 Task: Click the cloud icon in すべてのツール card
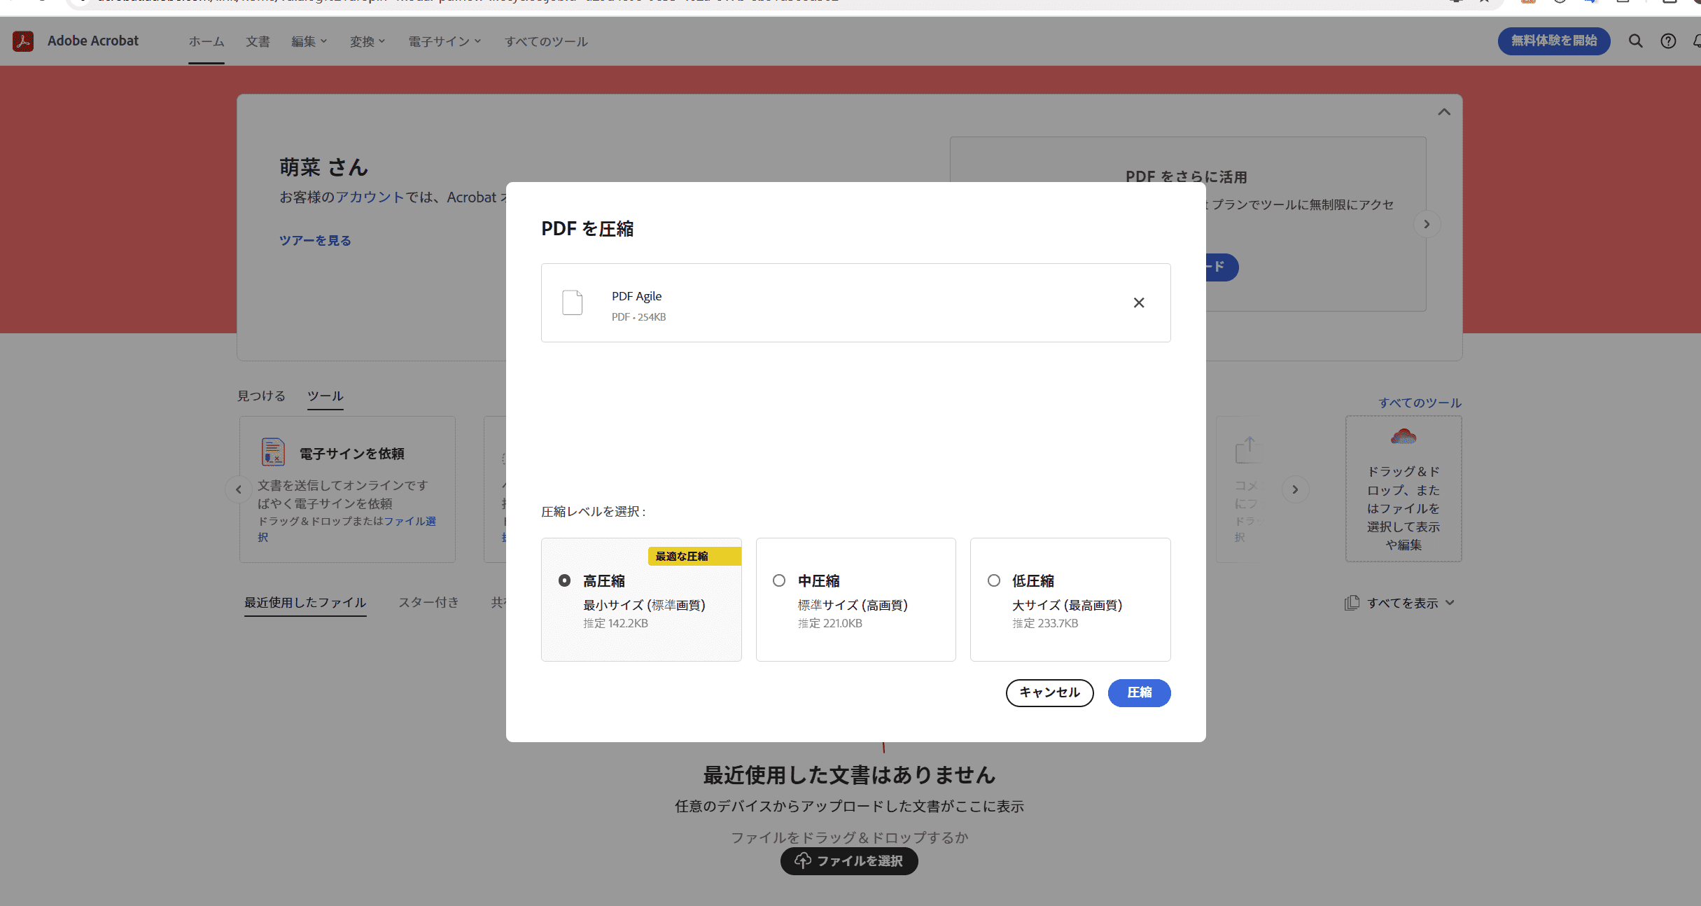[1402, 438]
